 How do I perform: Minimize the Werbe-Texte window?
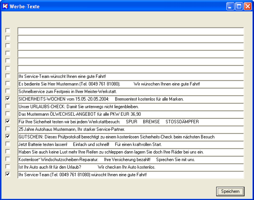click(230, 6)
